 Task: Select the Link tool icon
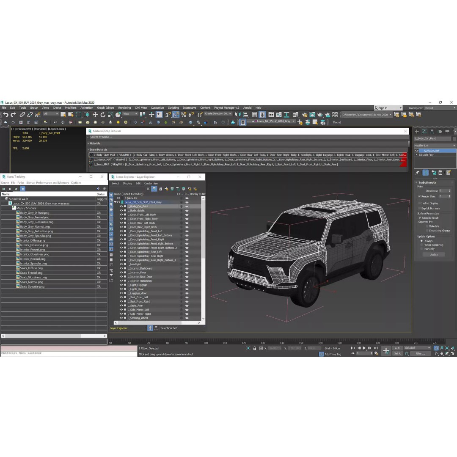tap(22, 115)
